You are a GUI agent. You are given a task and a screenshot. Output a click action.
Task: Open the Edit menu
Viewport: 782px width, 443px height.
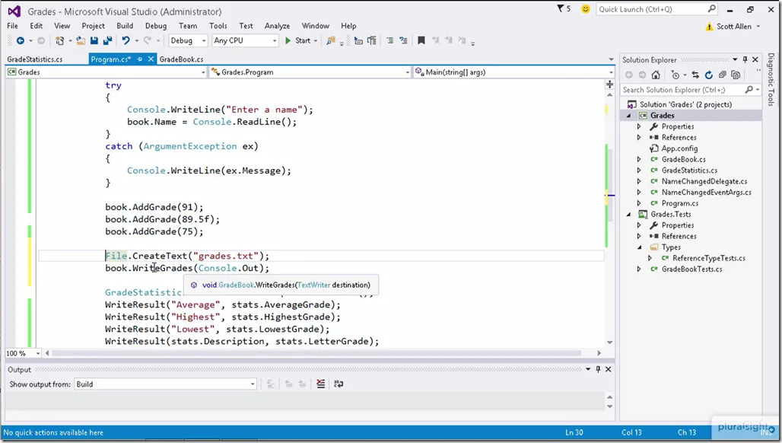coord(37,26)
